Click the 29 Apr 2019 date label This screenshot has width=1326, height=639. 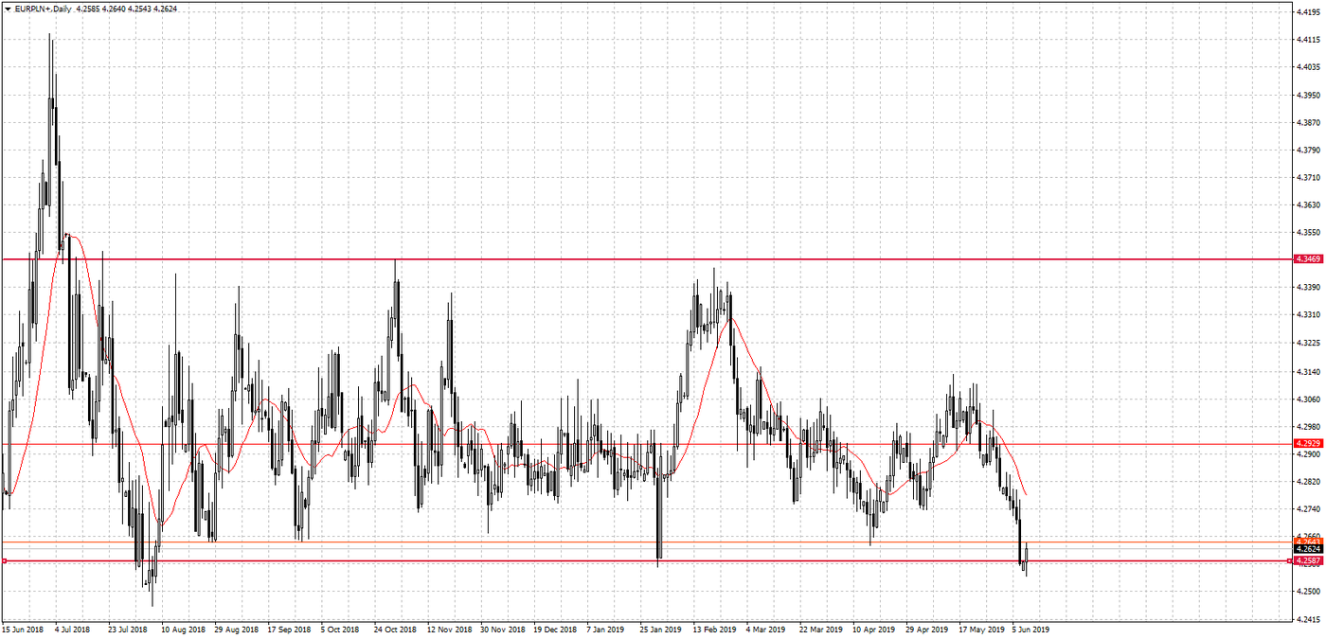tap(926, 629)
